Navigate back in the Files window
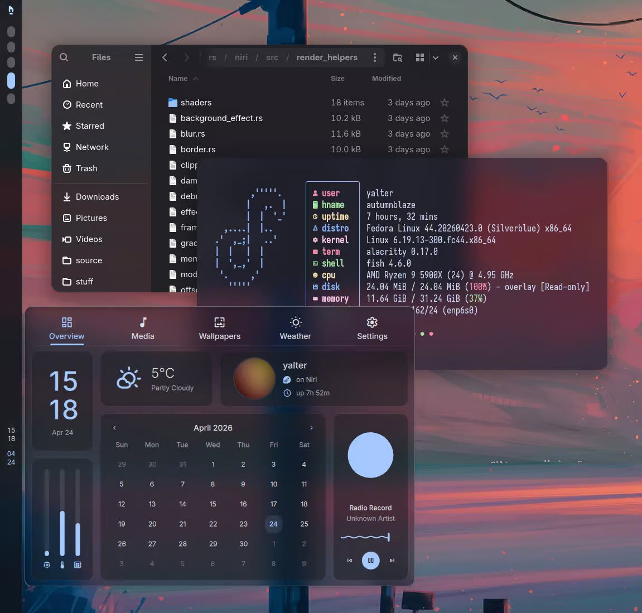Screen dimensions: 642x613 pyautogui.click(x=165, y=57)
